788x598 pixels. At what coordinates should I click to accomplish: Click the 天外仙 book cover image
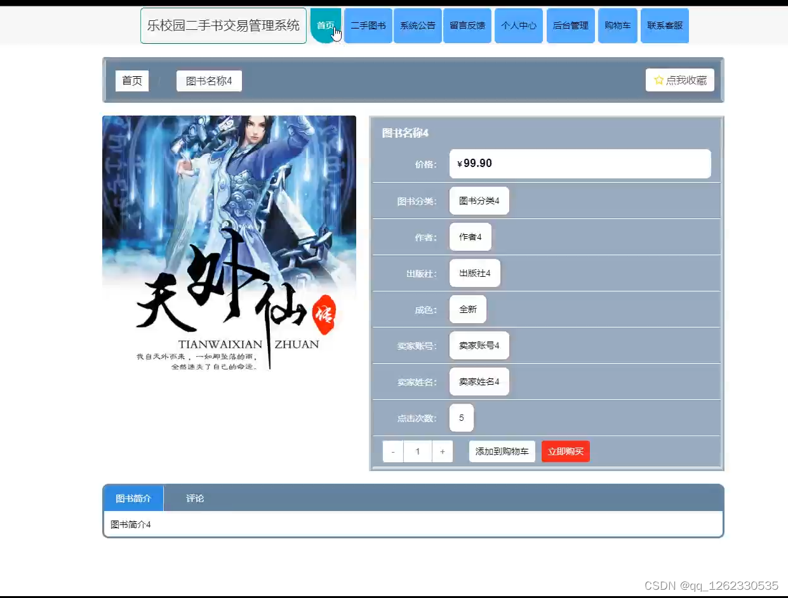229,243
